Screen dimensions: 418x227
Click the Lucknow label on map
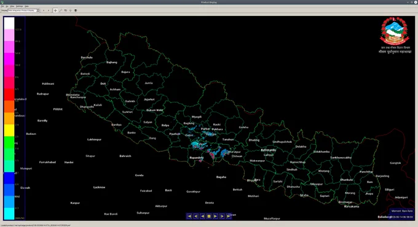click(99, 187)
